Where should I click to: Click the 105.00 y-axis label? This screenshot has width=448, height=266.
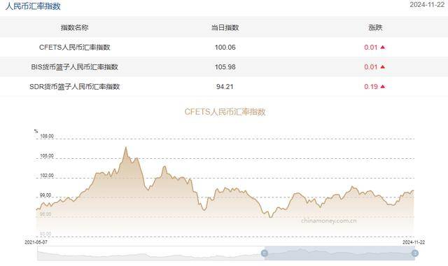coord(47,156)
